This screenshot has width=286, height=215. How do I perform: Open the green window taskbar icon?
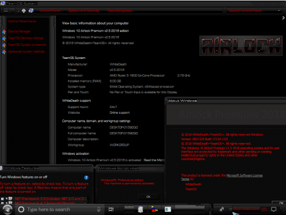tap(168, 209)
